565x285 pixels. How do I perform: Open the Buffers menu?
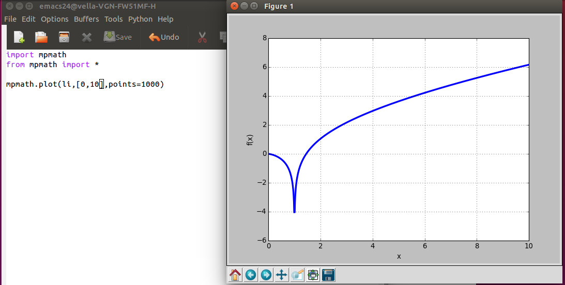point(86,19)
